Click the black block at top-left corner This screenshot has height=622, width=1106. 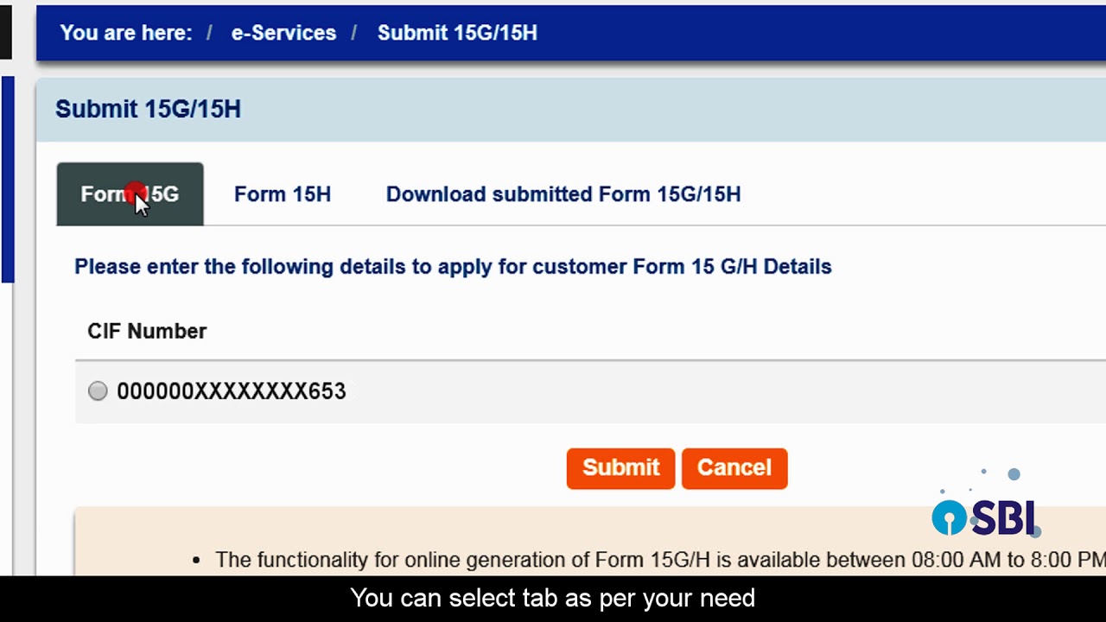[5, 31]
